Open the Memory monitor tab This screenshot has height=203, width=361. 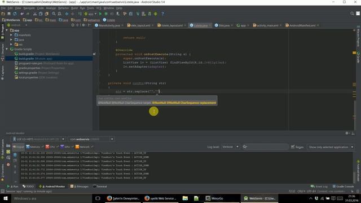[x=35, y=147]
